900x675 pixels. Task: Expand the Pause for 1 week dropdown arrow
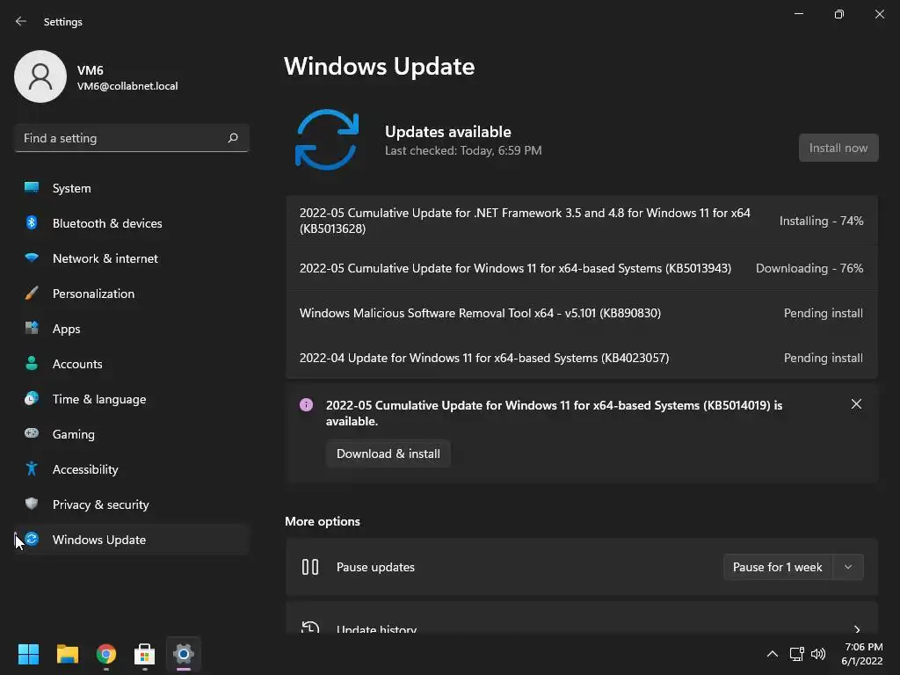click(848, 567)
